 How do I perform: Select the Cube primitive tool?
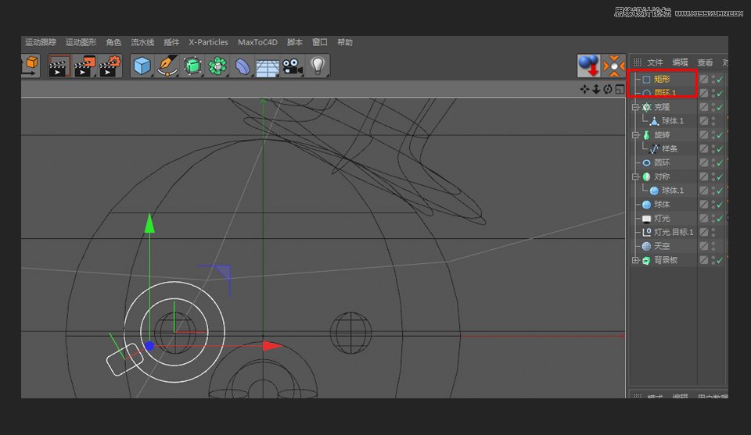[142, 66]
